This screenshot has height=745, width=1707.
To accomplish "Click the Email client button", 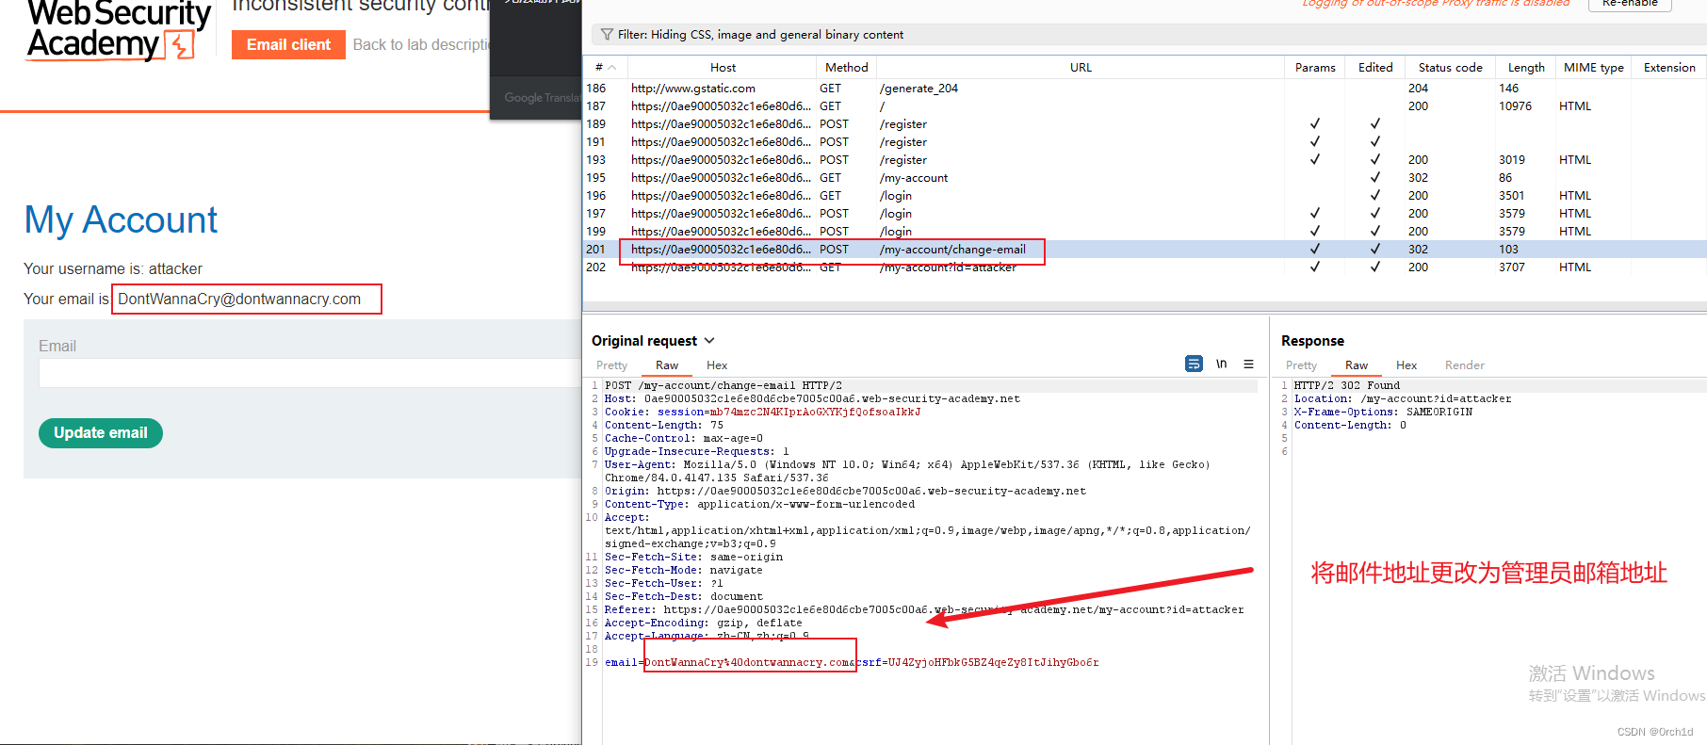I will pos(288,44).
